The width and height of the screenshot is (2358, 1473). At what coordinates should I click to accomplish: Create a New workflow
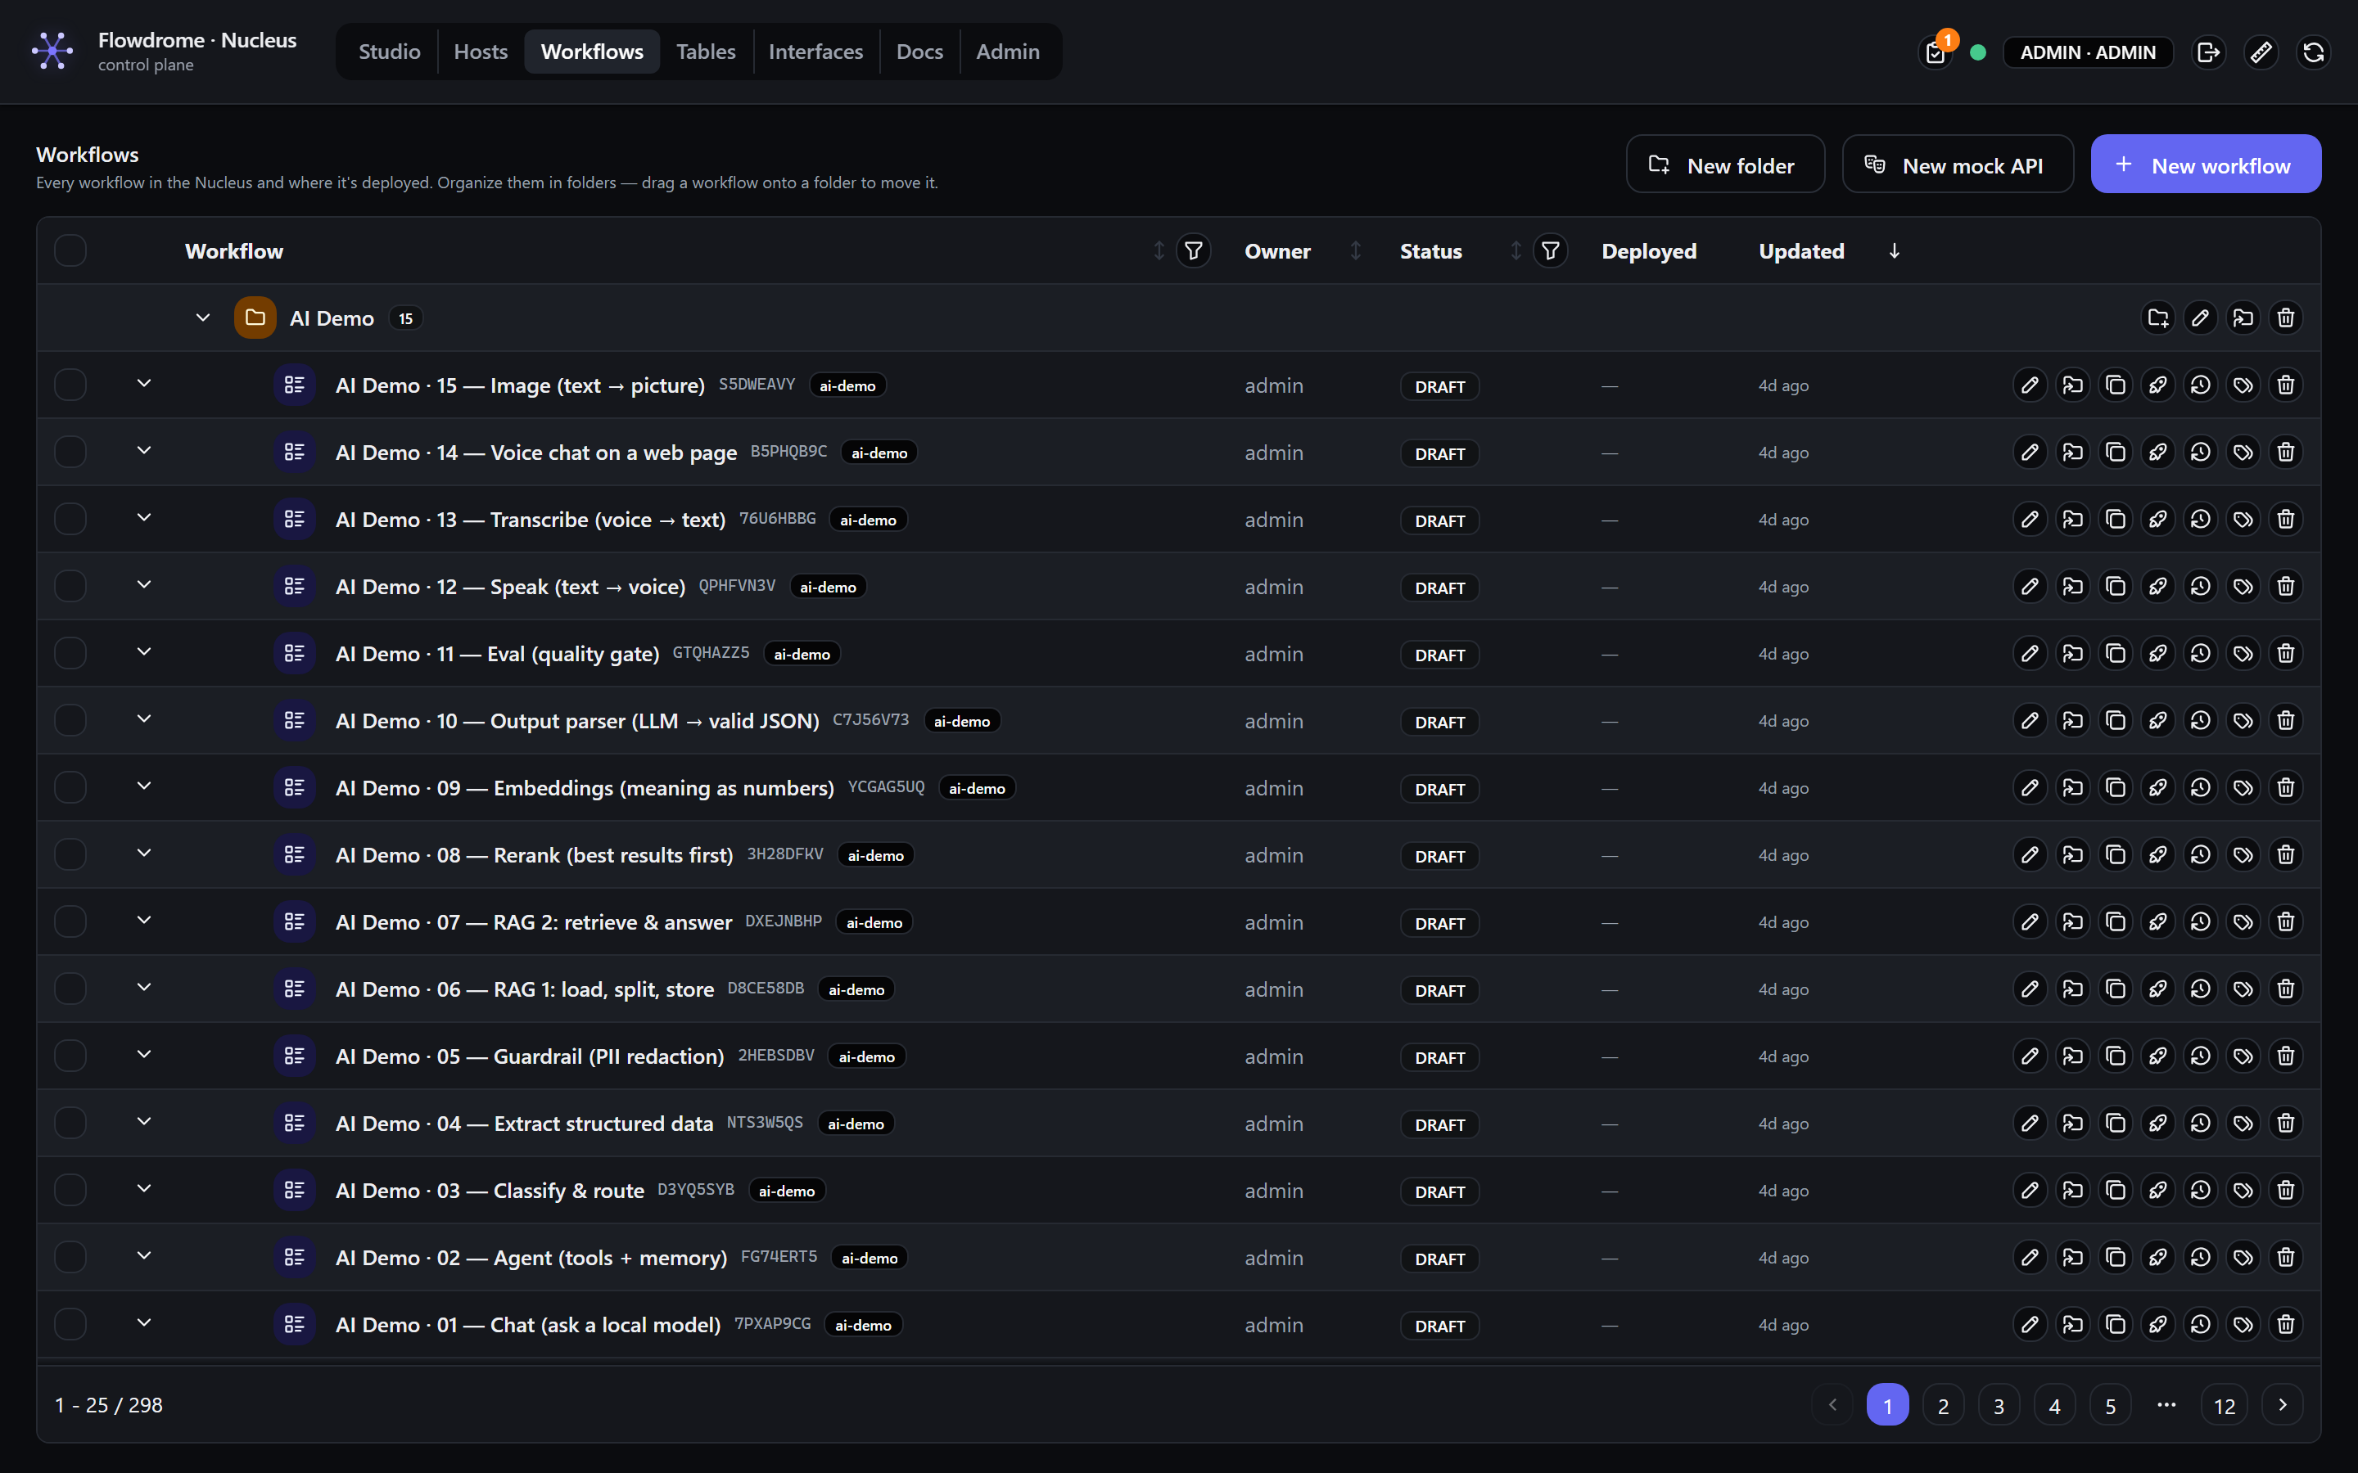[2205, 164]
